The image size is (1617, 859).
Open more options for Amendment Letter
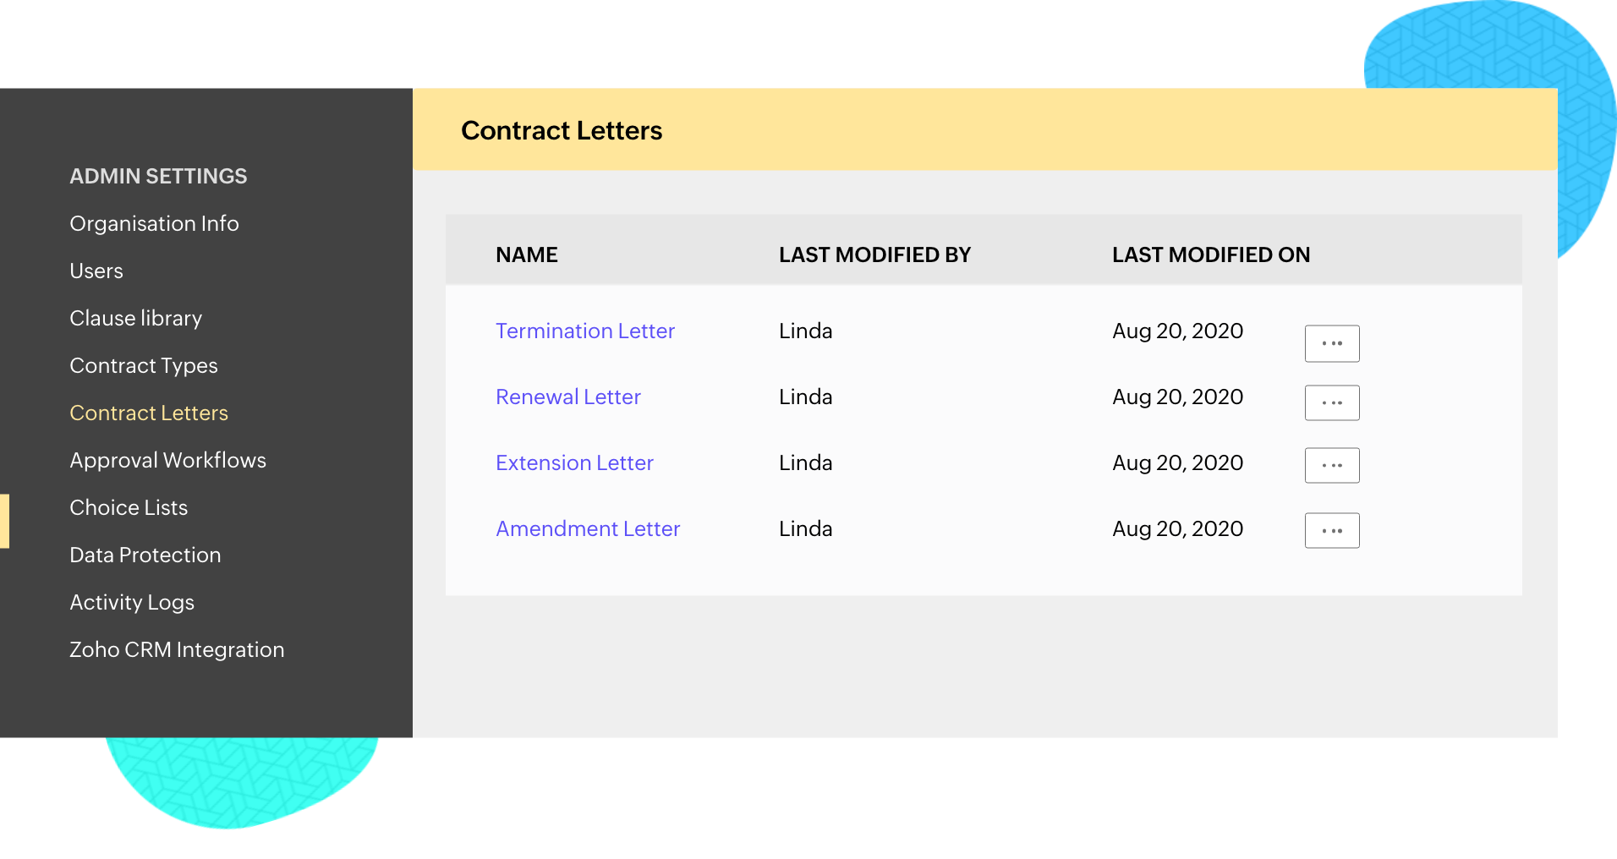(1332, 531)
